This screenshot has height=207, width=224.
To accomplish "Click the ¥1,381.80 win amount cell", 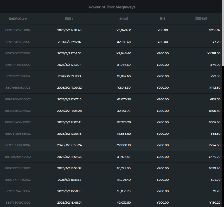I will [214, 53].
